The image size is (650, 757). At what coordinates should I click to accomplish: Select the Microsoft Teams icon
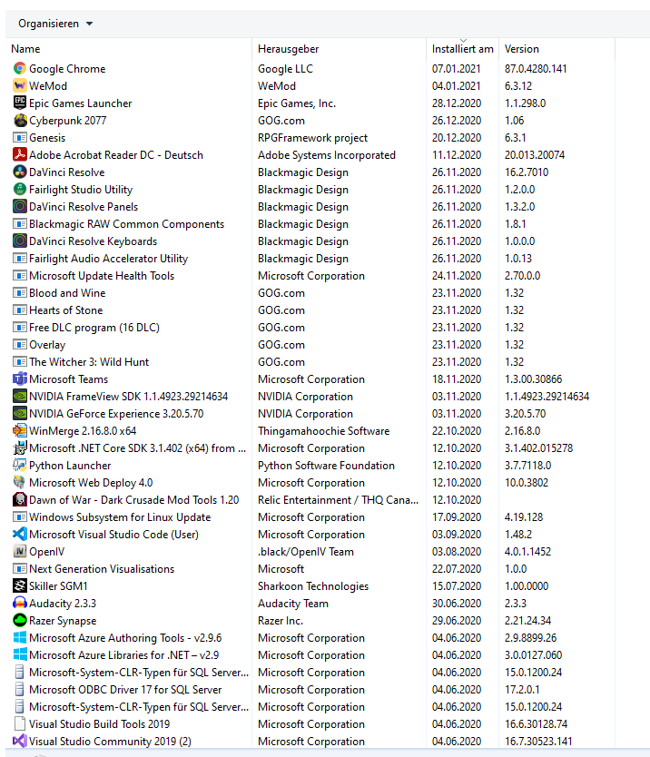pos(20,379)
